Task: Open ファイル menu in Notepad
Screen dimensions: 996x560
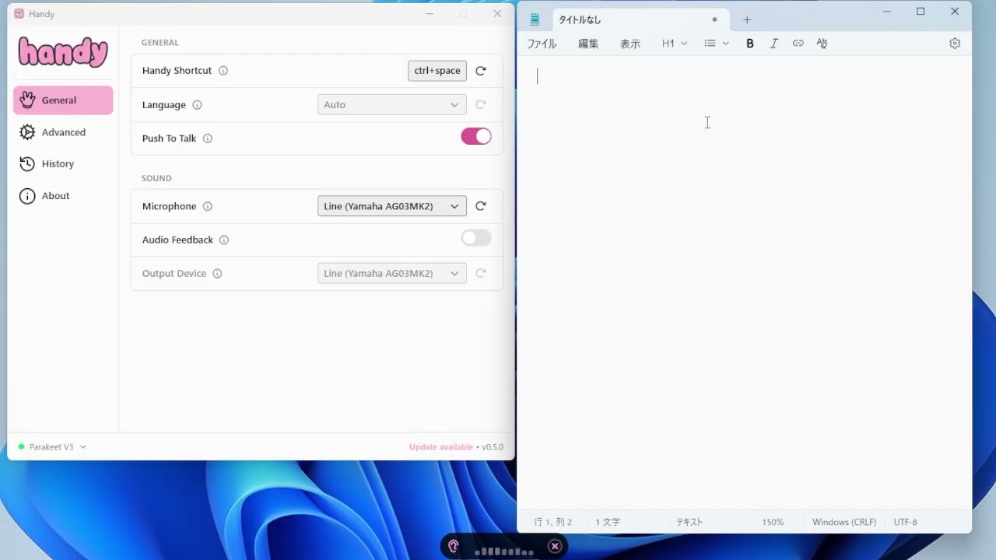Action: [x=542, y=44]
